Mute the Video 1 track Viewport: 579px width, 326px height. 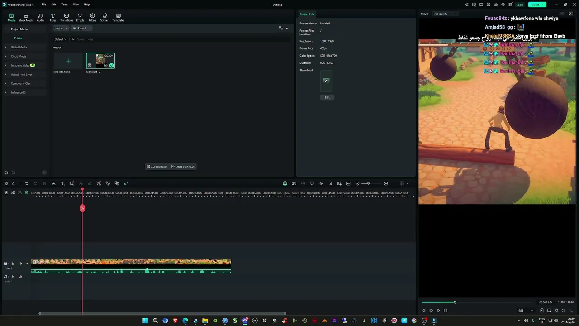click(x=20, y=264)
